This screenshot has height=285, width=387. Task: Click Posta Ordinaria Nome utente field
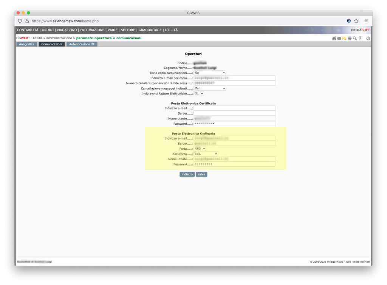(235, 159)
